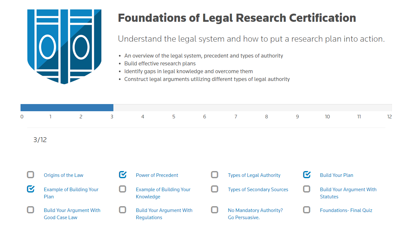Open Build Your Argument With Good Case Law
Image resolution: width=406 pixels, height=226 pixels.
pyautogui.click(x=72, y=214)
